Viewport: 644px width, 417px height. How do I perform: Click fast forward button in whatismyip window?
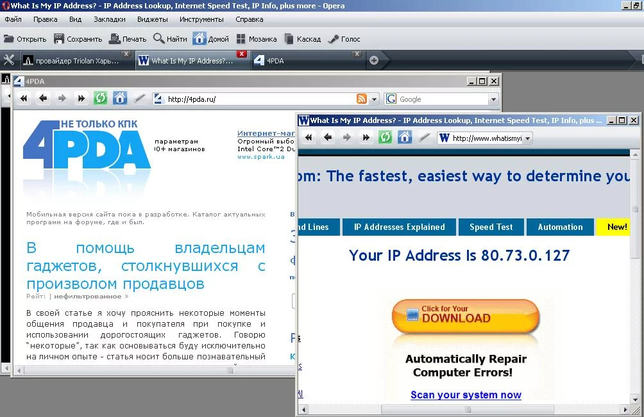(366, 137)
